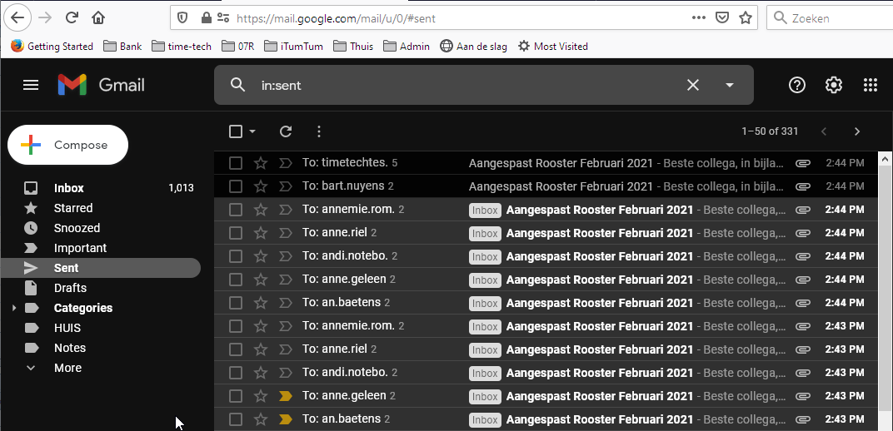Mark timetechtes. email as important
The height and width of the screenshot is (431, 893).
(286, 163)
